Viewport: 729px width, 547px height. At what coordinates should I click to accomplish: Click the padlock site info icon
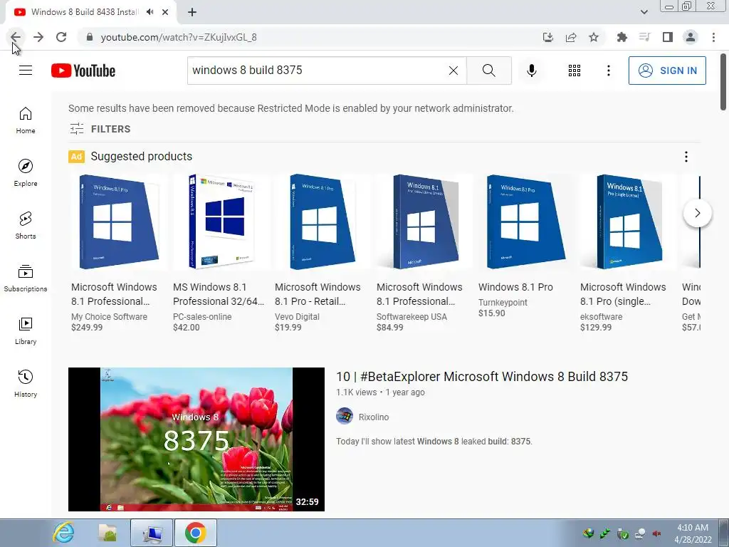point(89,37)
